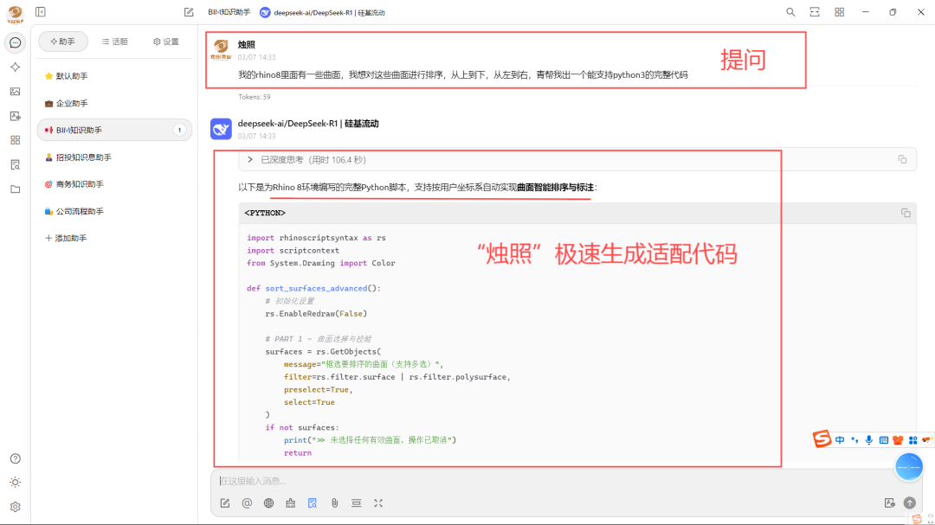Toggle Sogou 中 Chinese/English mode
Screen dimensions: 935x525
click(x=840, y=439)
